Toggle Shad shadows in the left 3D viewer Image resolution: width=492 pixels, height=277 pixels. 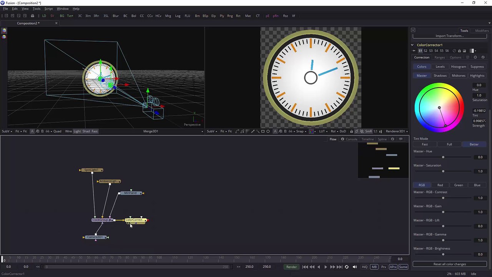coord(86,131)
